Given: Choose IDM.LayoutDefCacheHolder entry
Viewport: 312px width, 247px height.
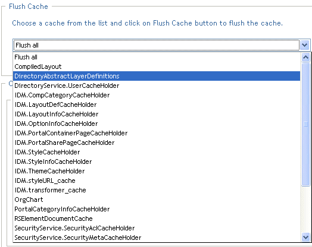Looking at the screenshot, I should [157, 104].
